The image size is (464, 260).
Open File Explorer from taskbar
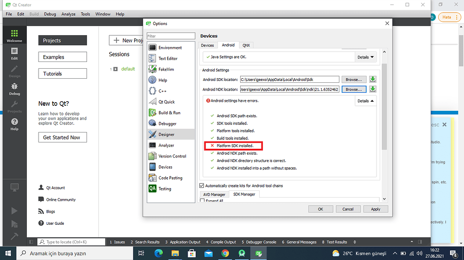(175, 253)
